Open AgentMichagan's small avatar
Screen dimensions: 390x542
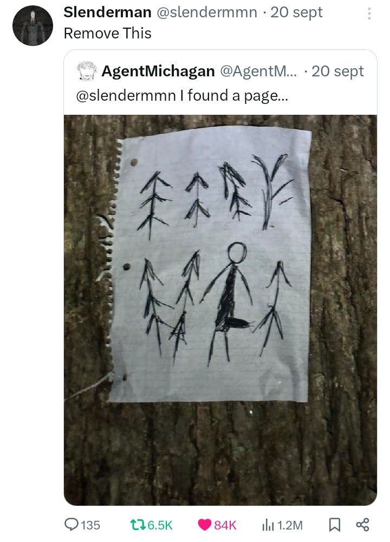click(x=85, y=71)
